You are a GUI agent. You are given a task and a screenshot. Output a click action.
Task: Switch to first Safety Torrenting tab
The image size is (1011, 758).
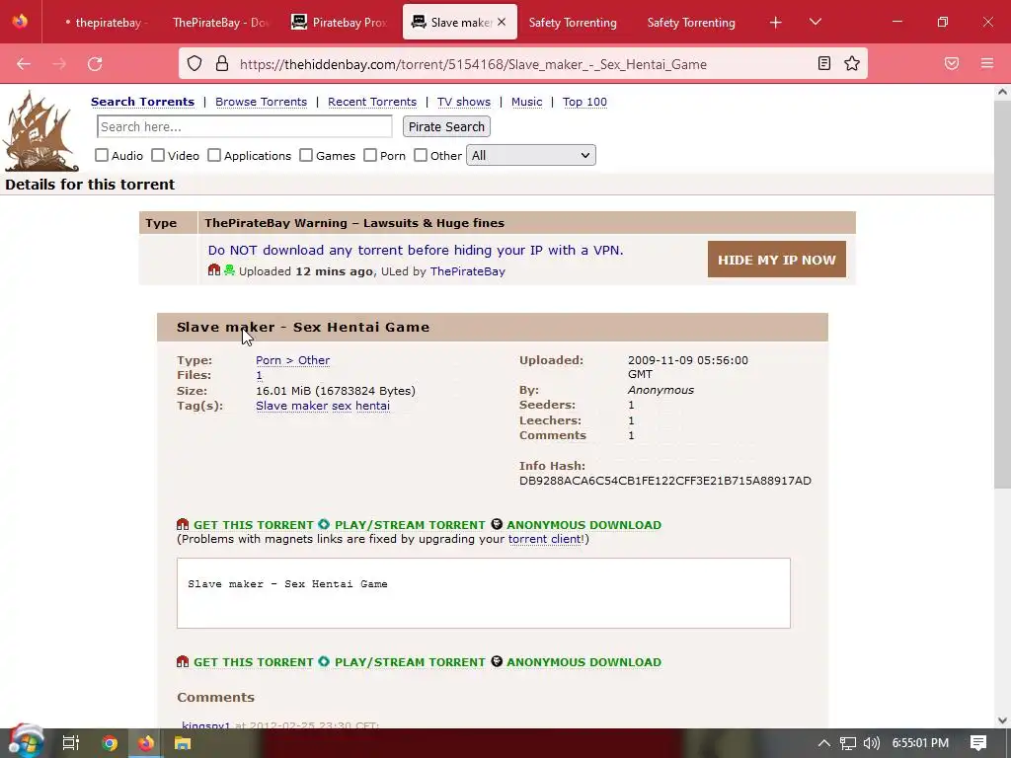click(x=573, y=23)
